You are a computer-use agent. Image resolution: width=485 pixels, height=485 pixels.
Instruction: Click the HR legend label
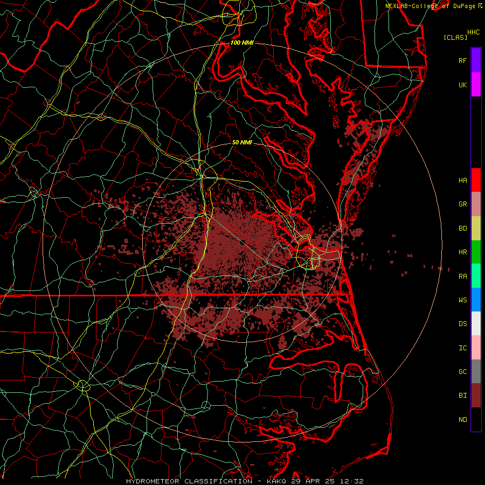(462, 252)
